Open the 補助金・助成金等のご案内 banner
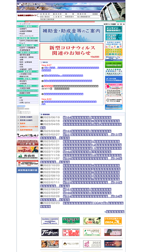 pos(72,34)
